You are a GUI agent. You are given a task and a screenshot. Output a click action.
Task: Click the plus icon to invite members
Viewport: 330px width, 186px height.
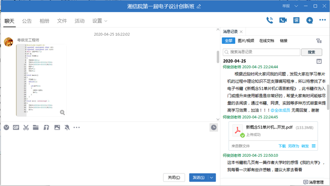(x=309, y=21)
